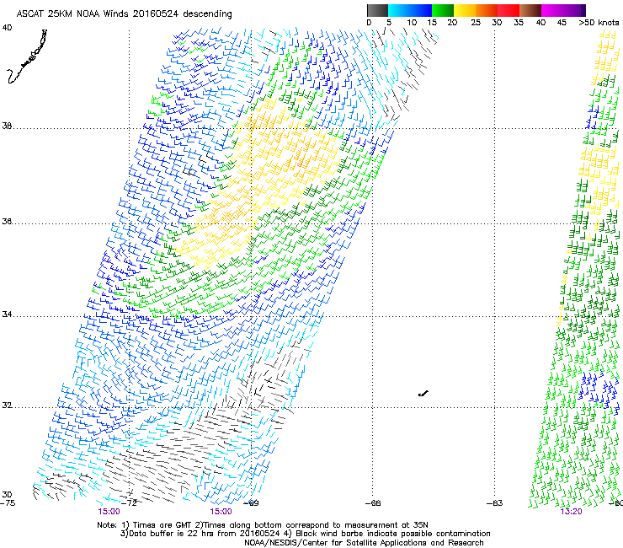Click the title "ASCAT 25KM NOAA Winds 20160524 descending"

point(124,14)
